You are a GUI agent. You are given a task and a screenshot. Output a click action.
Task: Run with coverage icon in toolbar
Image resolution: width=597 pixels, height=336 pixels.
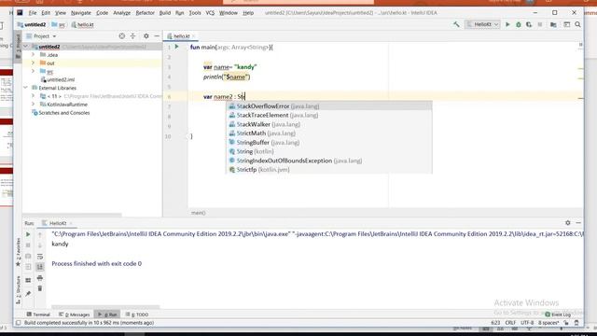(529, 24)
